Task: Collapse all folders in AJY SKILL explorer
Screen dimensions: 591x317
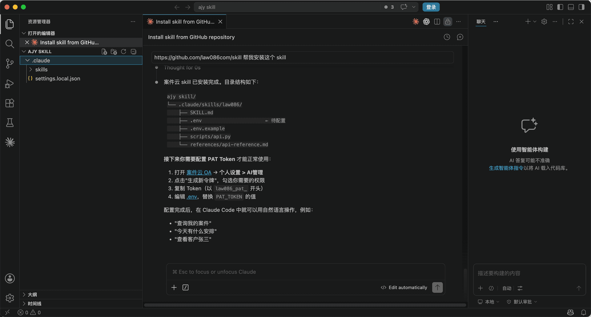Action: (134, 52)
